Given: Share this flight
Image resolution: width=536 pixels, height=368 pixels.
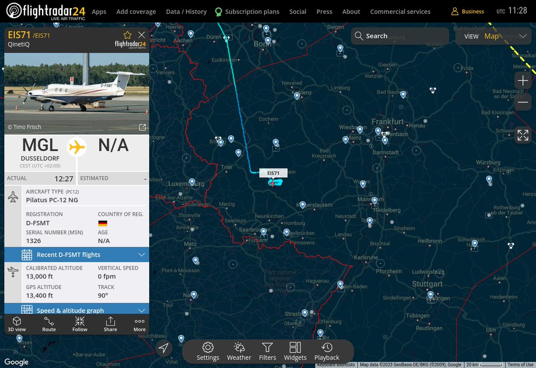Looking at the screenshot, I should pyautogui.click(x=110, y=324).
